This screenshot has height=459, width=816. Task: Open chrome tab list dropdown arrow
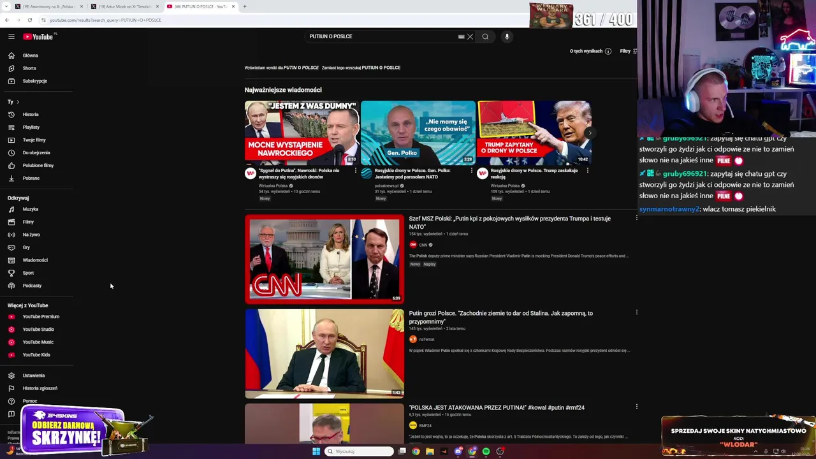coord(7,6)
